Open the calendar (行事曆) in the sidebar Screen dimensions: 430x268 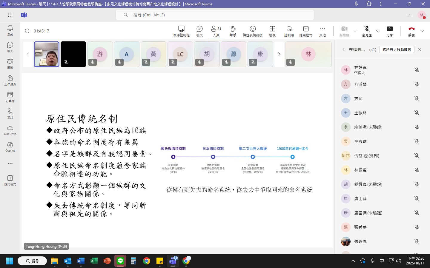(x=10, y=97)
